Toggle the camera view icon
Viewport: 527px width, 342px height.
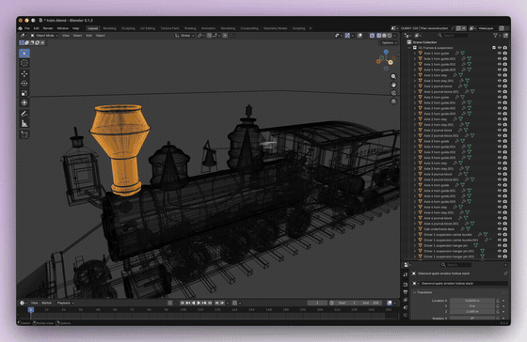click(x=393, y=93)
